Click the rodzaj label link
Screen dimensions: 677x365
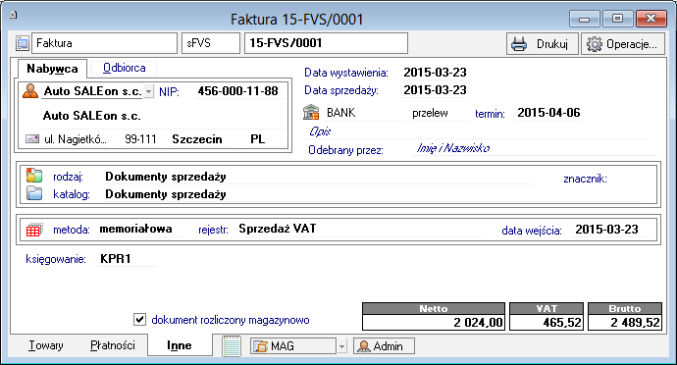(68, 177)
